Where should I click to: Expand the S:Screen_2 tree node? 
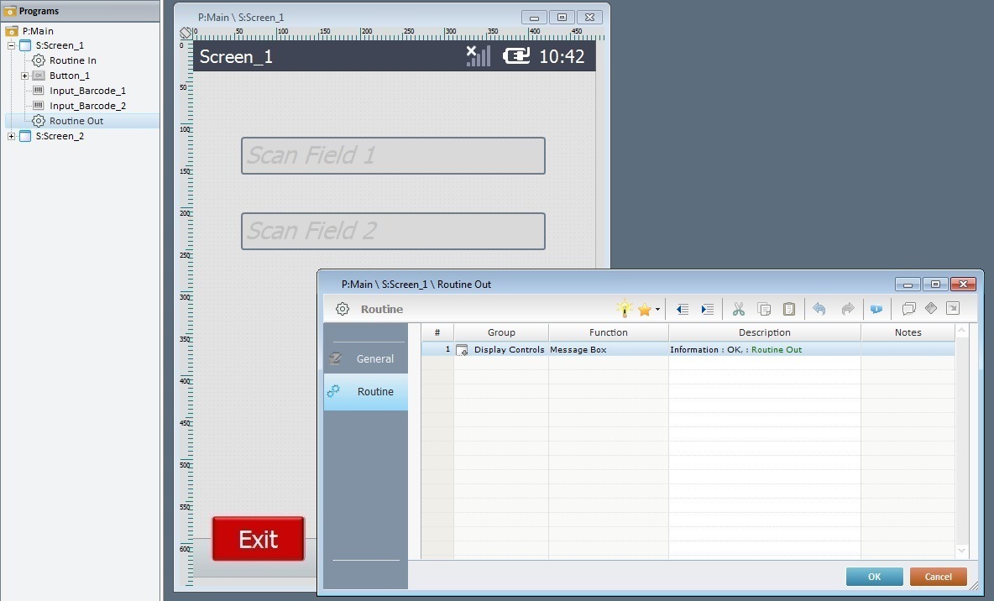(x=12, y=136)
